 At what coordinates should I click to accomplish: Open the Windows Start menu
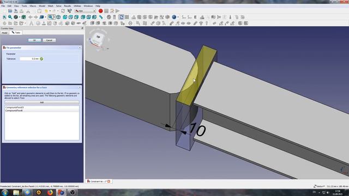coord(5,192)
